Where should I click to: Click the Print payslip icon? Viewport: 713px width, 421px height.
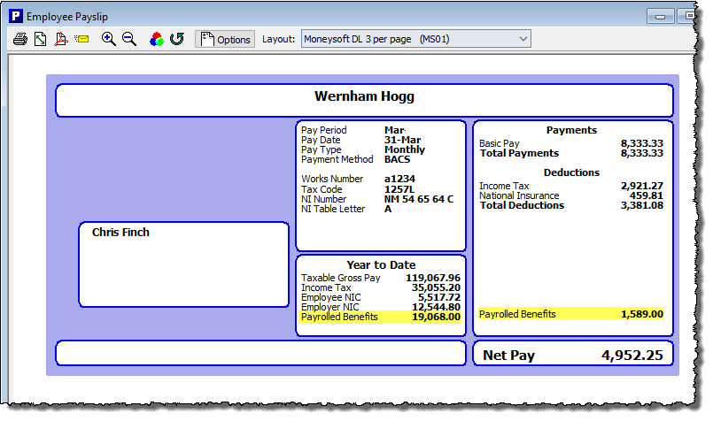coord(20,39)
